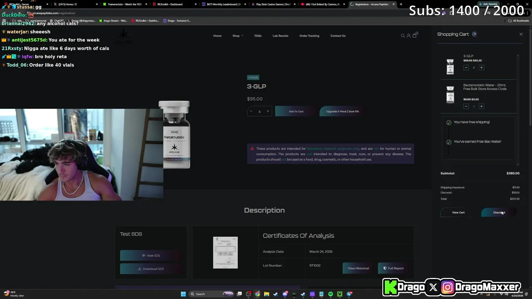Add 3-GLP to cart
Viewport: 532px width, 299px height.
point(296,111)
